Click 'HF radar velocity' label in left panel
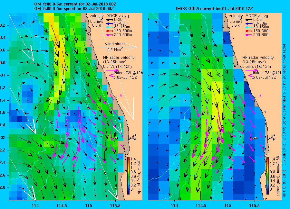This screenshot has width=290, height=209. (119, 58)
